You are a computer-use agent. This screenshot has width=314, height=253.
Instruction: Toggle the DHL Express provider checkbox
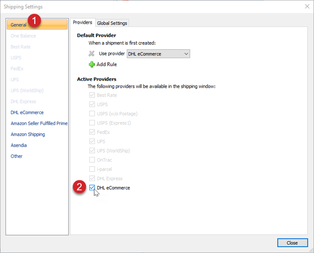coord(92,178)
